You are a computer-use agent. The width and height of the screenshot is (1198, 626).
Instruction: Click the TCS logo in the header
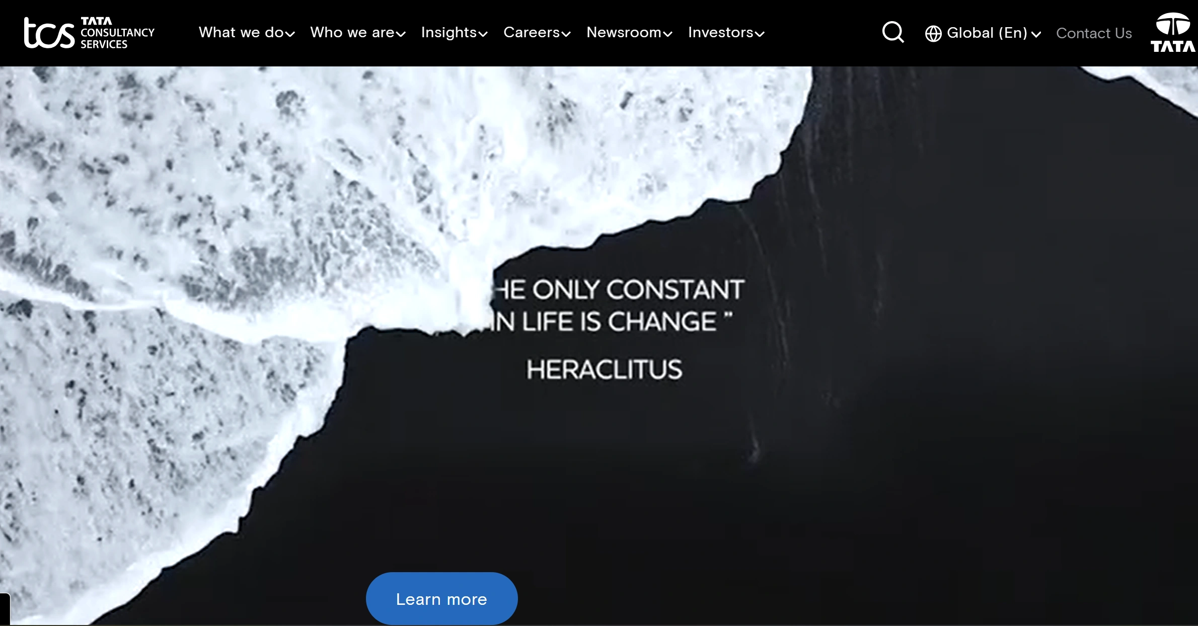(x=49, y=33)
